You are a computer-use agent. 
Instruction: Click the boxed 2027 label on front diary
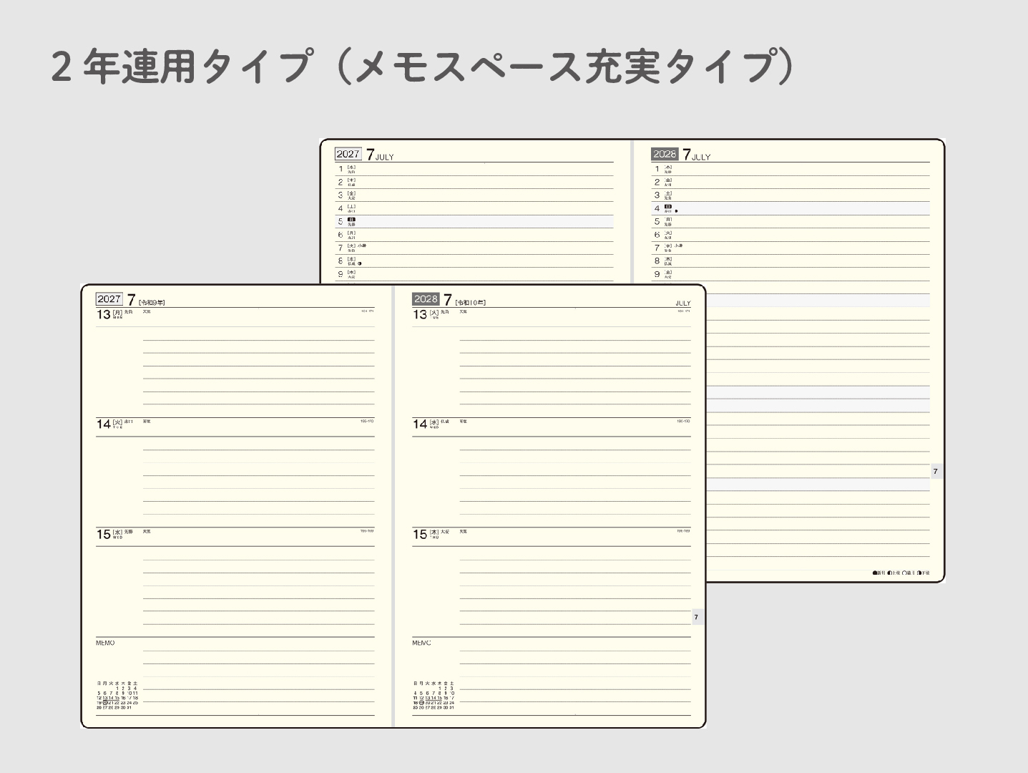pyautogui.click(x=109, y=299)
